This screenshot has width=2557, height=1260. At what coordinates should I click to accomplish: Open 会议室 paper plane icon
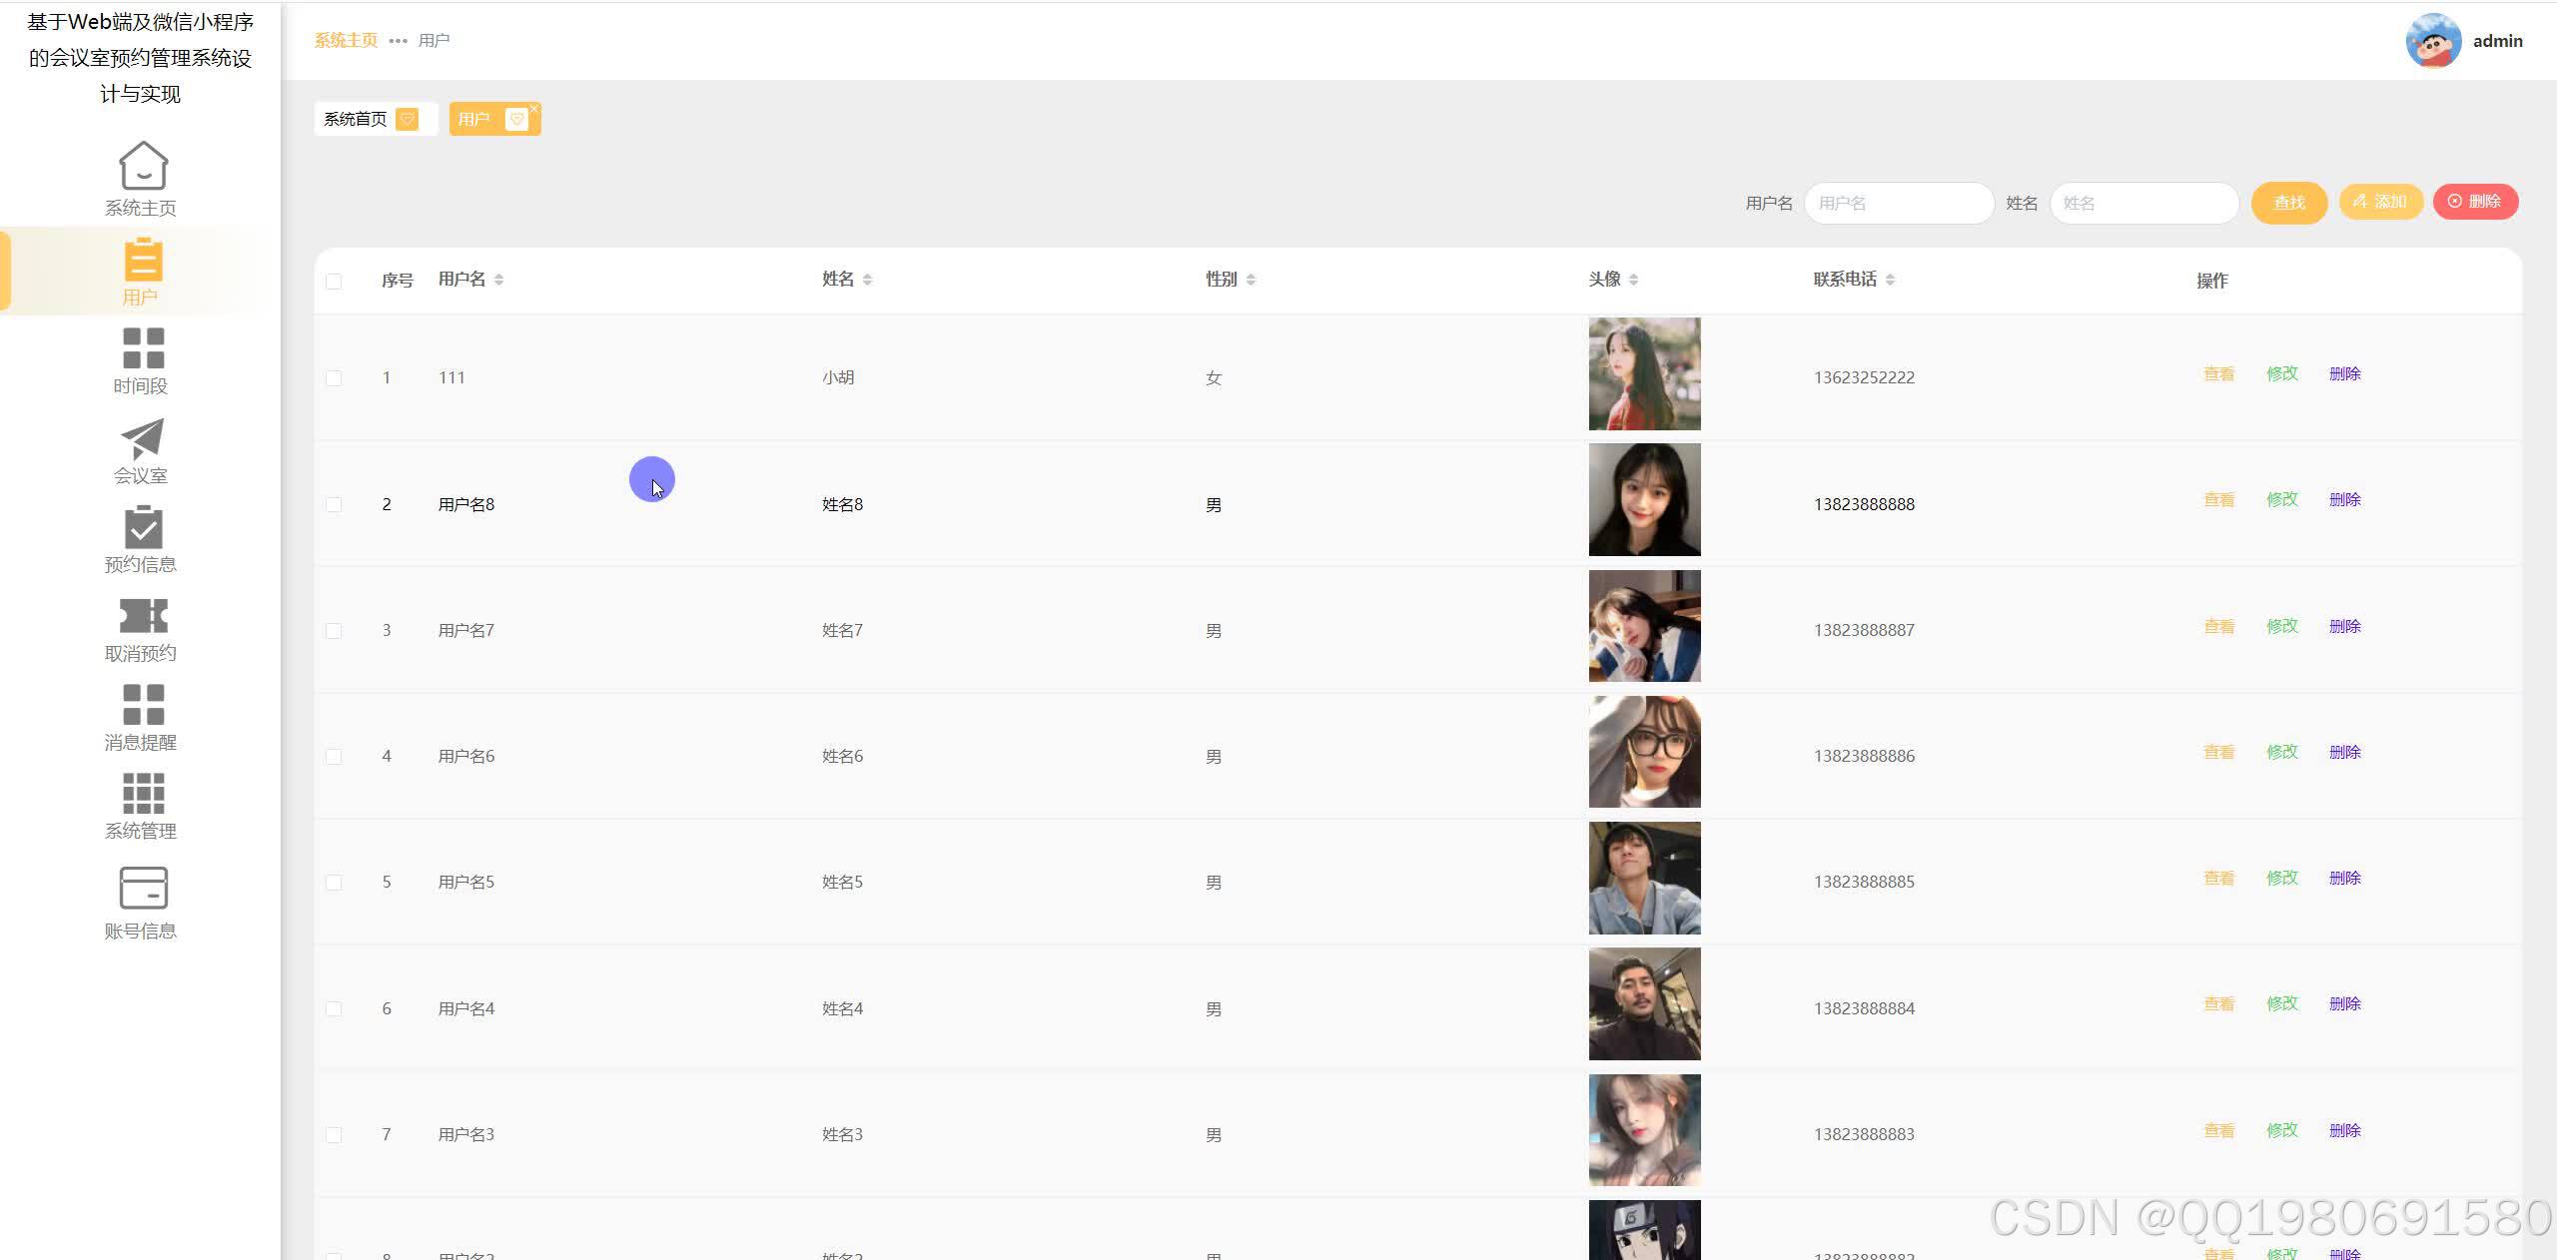(x=143, y=438)
